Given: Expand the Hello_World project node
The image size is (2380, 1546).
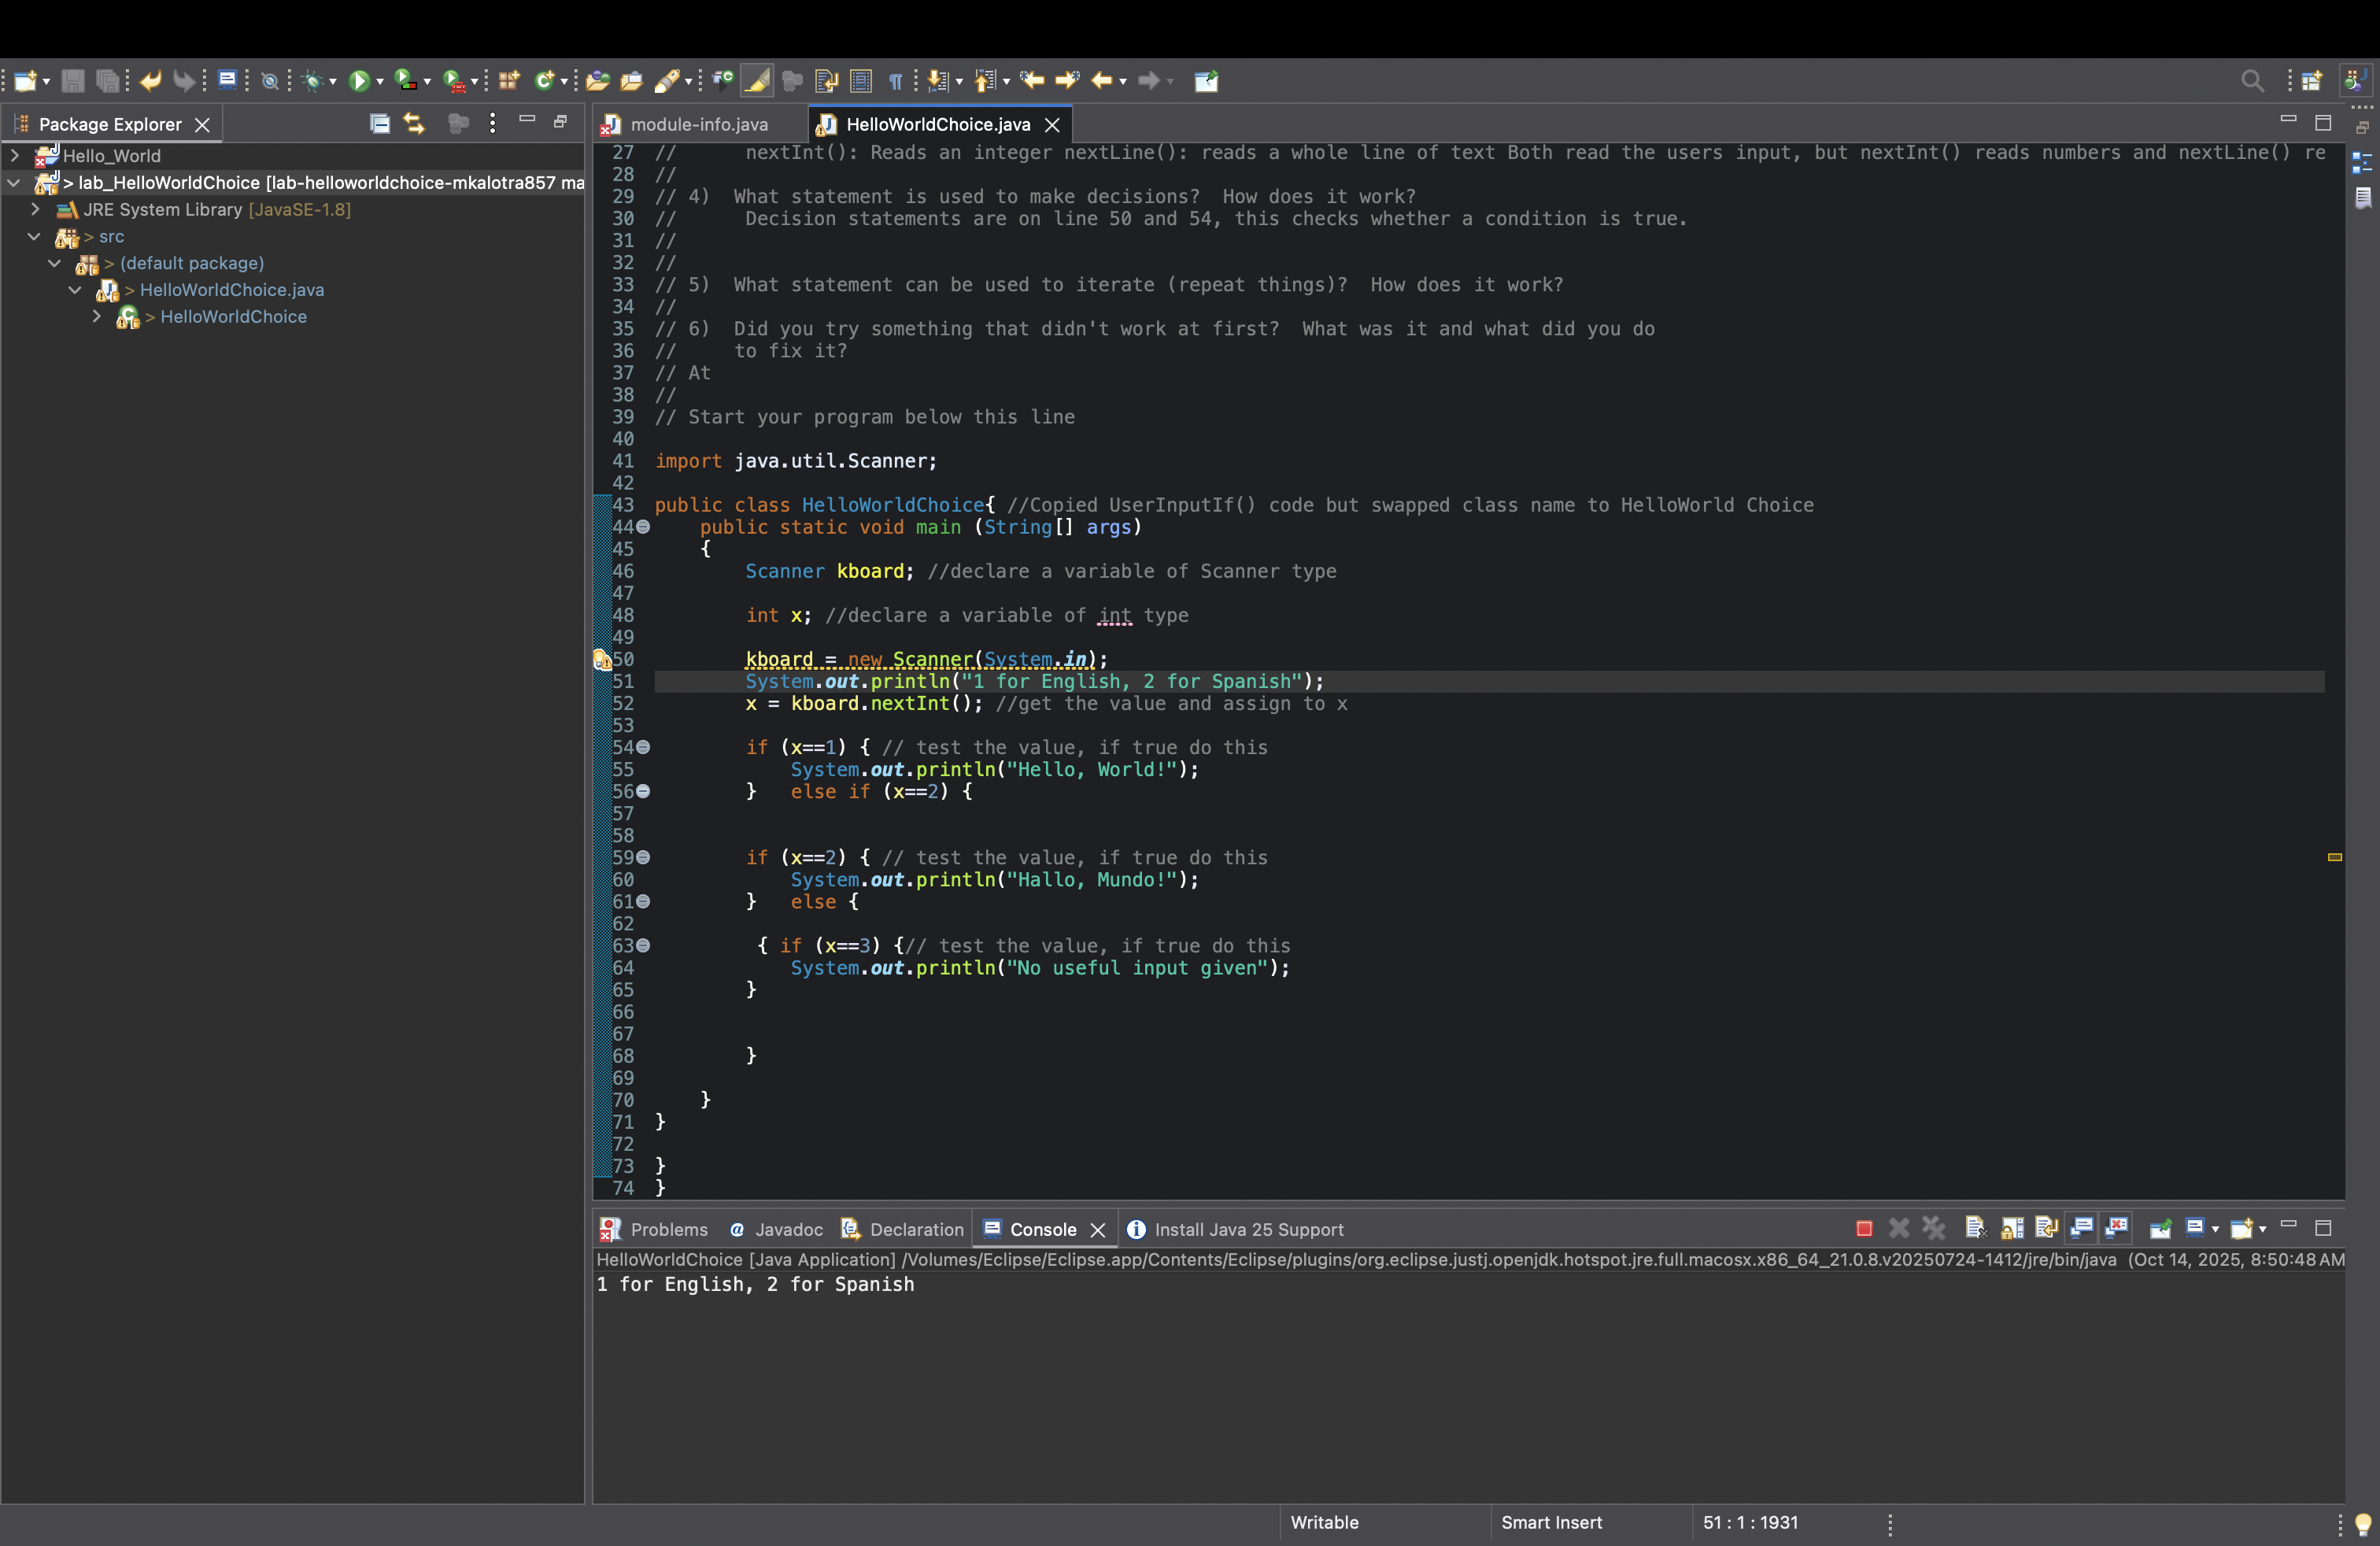Looking at the screenshot, I should (15, 156).
